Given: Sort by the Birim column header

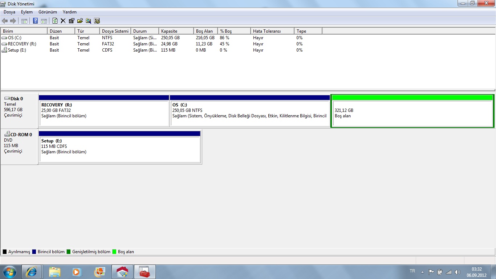Looking at the screenshot, I should tap(24, 31).
